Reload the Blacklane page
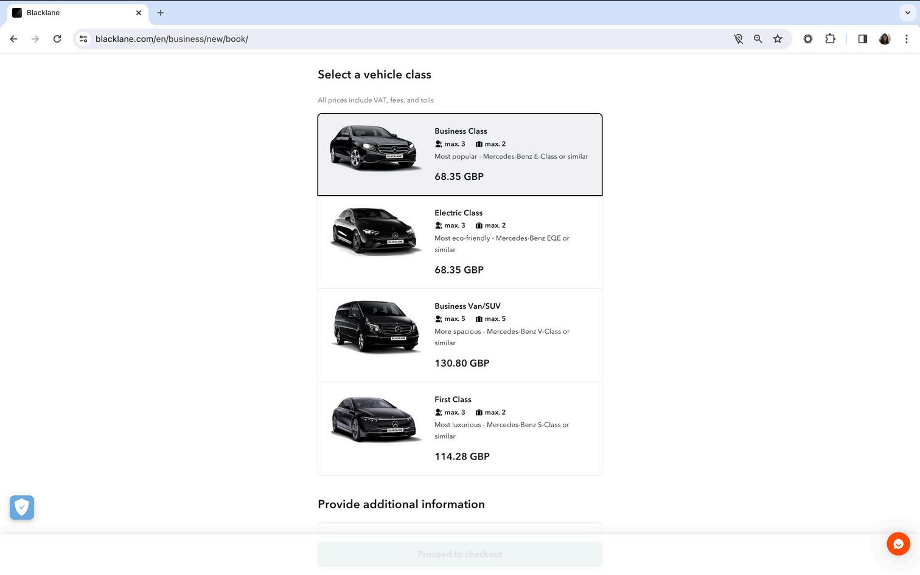Screen dimensions: 920x575 (57, 39)
